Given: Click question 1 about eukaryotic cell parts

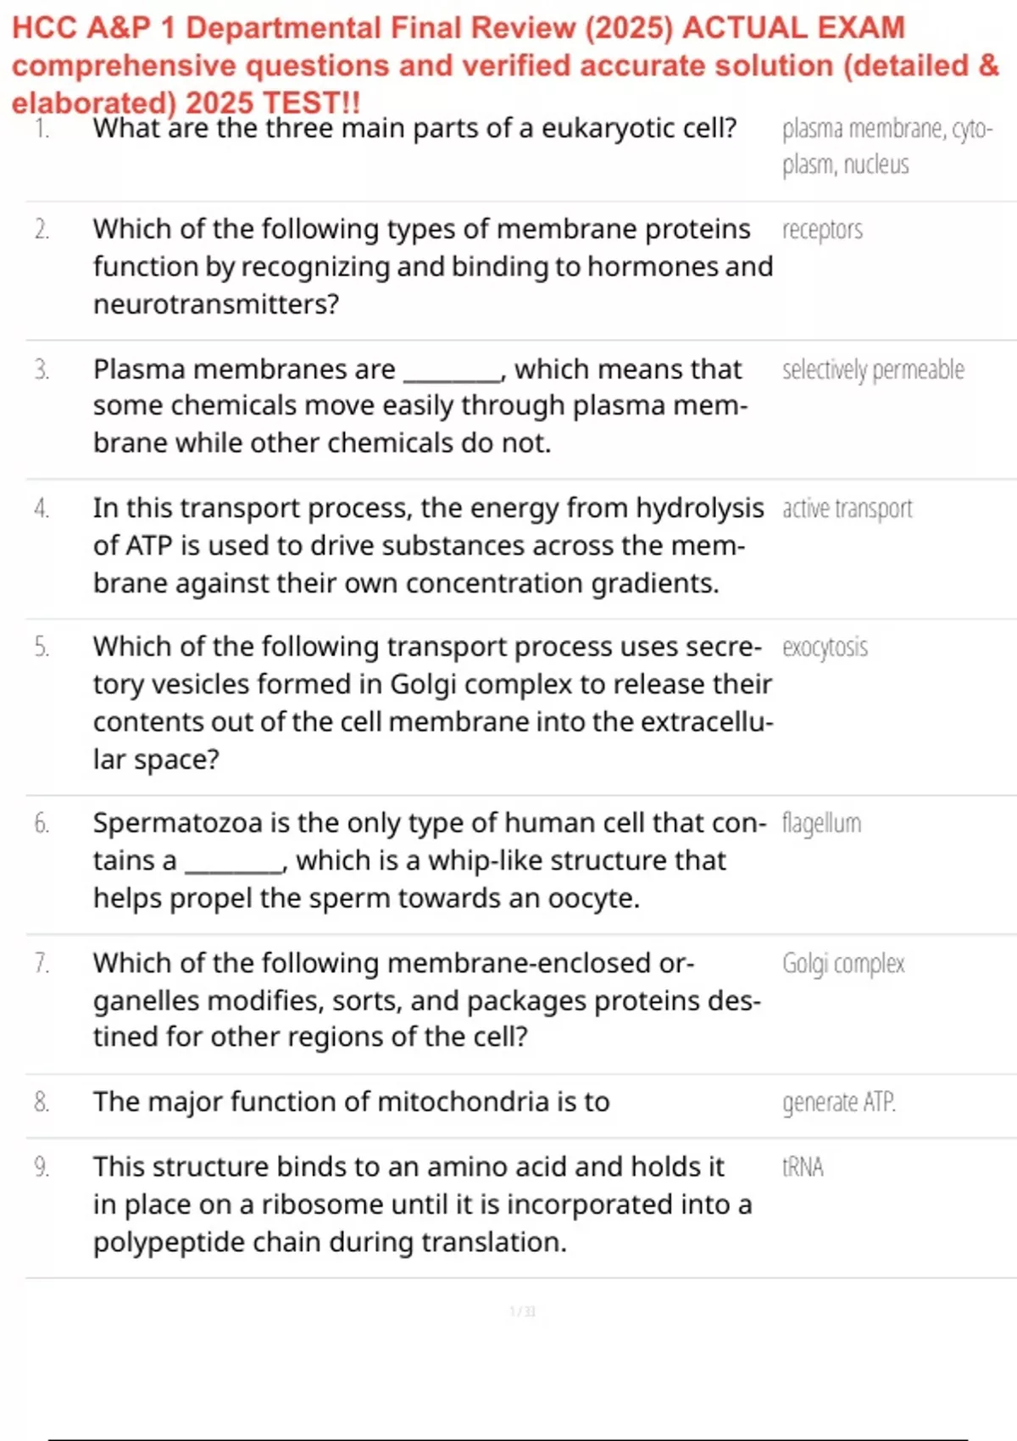Looking at the screenshot, I should pyautogui.click(x=414, y=129).
